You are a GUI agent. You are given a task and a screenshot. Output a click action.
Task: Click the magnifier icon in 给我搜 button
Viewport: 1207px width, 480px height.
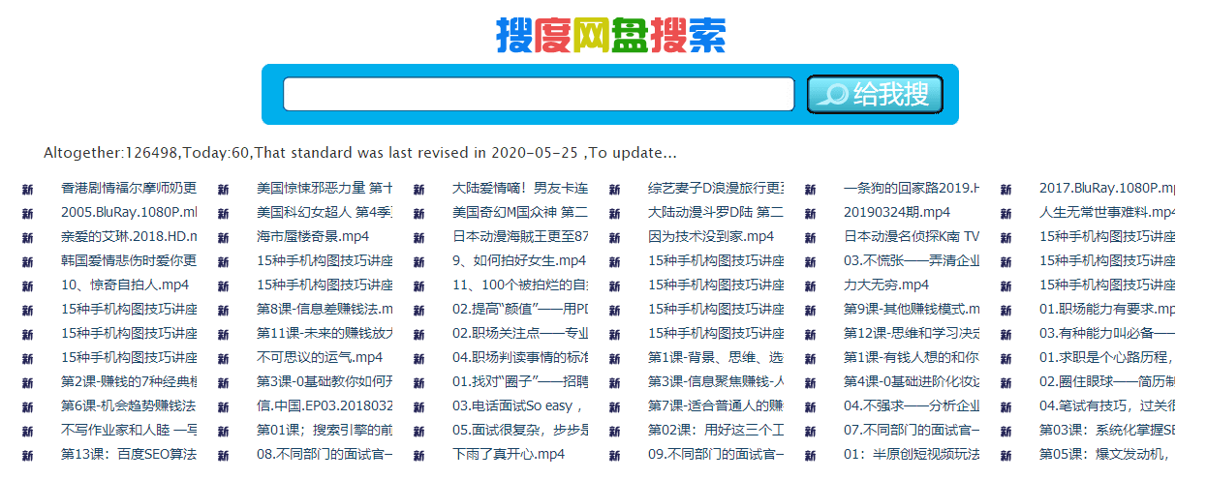(x=832, y=94)
